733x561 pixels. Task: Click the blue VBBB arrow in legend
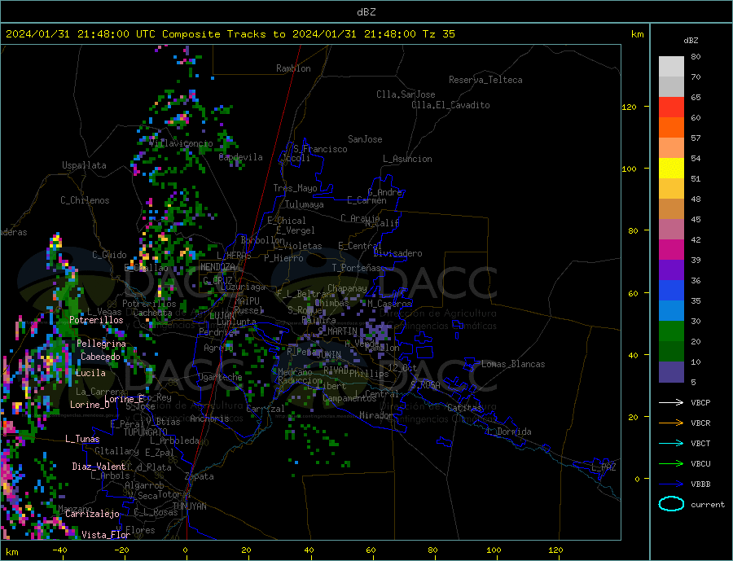673,484
